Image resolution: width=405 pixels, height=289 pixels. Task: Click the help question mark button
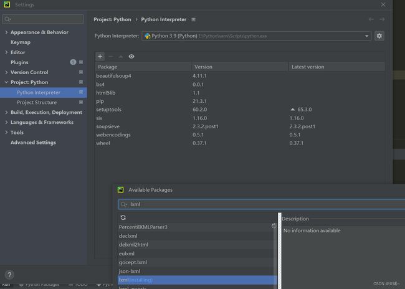[x=9, y=275]
